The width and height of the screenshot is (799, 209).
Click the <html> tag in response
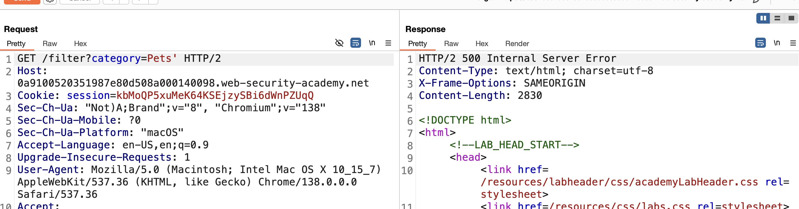[x=437, y=133]
